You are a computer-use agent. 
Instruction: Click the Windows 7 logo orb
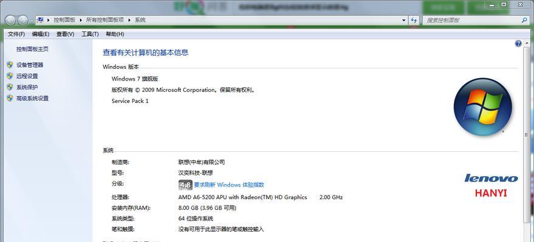pos(483,107)
